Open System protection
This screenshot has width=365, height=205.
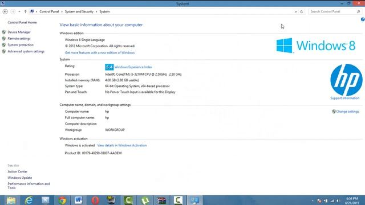click(x=21, y=45)
